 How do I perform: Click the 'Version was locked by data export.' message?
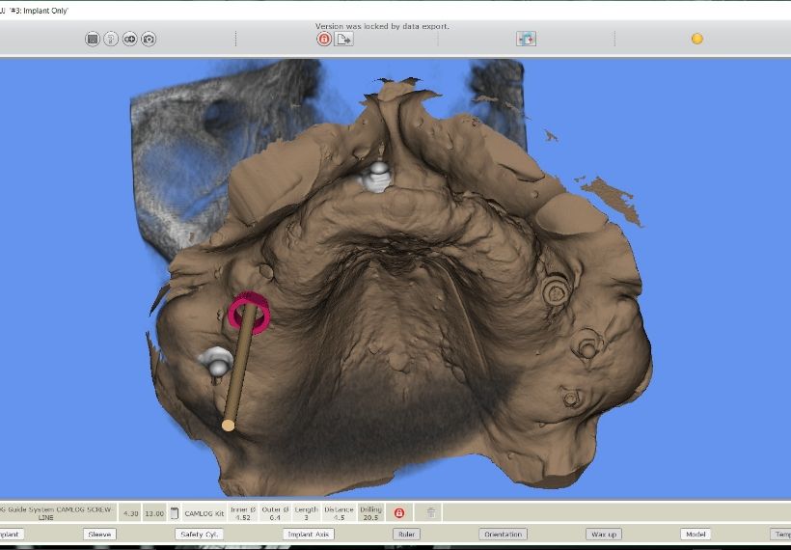point(382,26)
